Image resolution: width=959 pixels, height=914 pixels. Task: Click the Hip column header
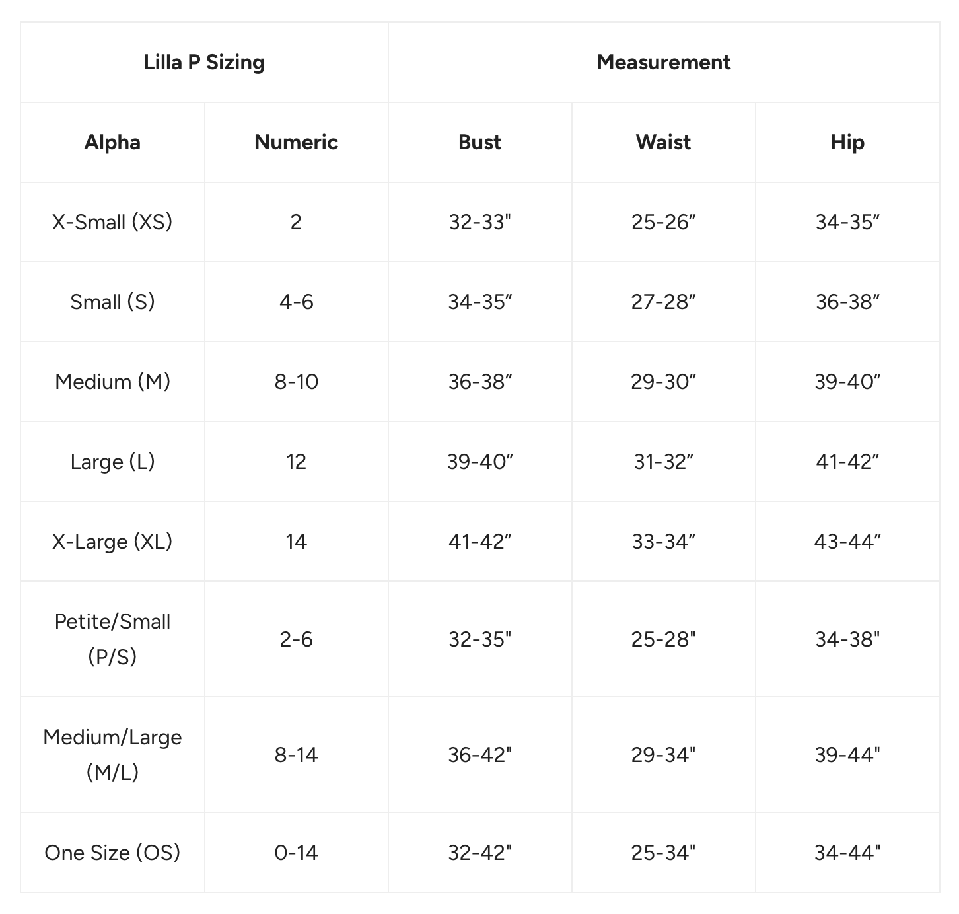[x=847, y=143]
